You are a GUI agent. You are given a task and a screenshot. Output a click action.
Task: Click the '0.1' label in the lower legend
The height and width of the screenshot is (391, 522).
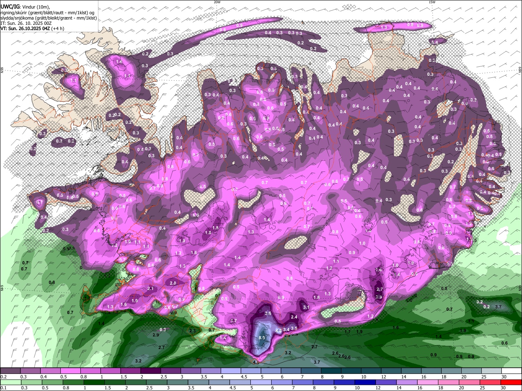(3, 388)
